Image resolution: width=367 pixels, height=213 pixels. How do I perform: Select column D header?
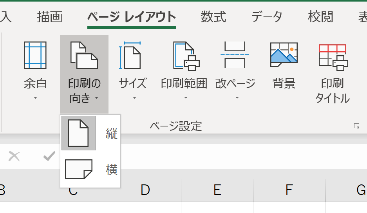point(145,190)
